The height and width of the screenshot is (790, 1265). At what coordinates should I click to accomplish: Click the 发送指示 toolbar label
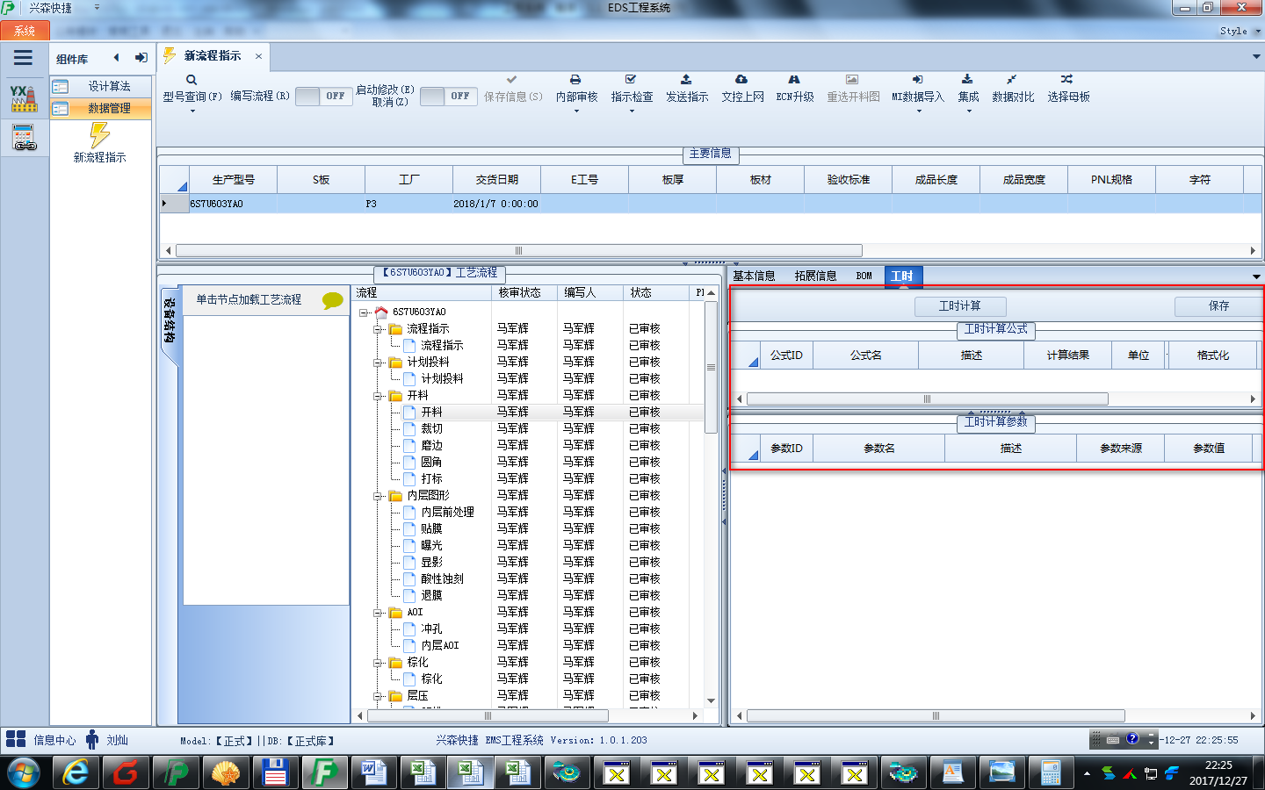point(686,97)
